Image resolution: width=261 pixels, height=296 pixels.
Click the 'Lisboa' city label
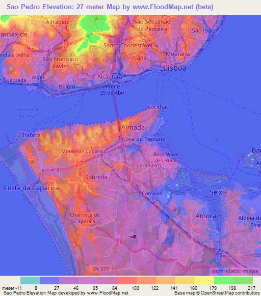(x=175, y=68)
